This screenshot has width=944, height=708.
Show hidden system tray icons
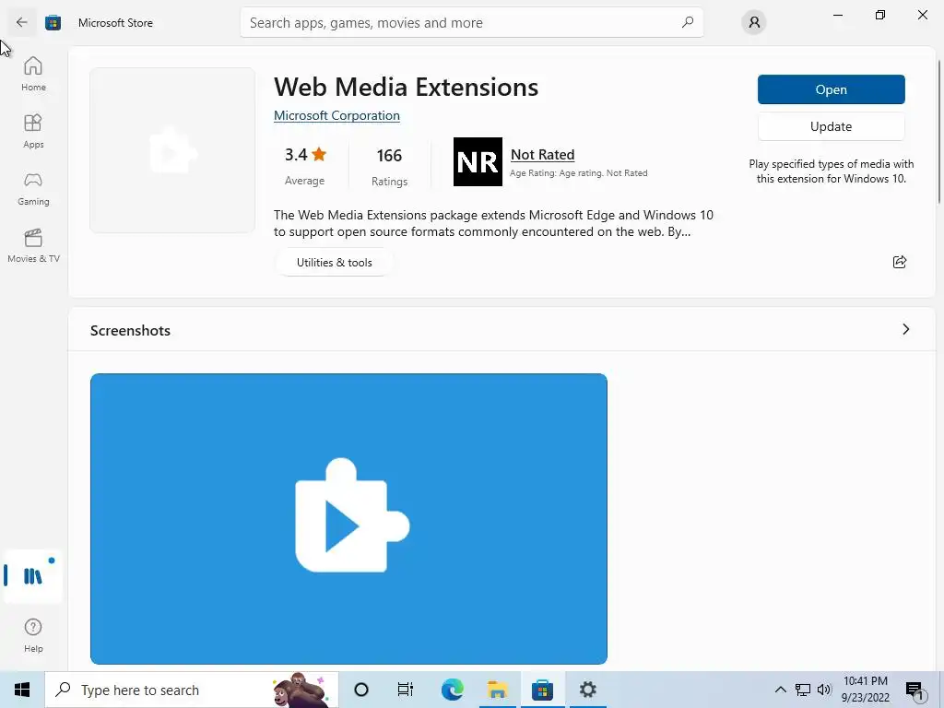tap(780, 690)
